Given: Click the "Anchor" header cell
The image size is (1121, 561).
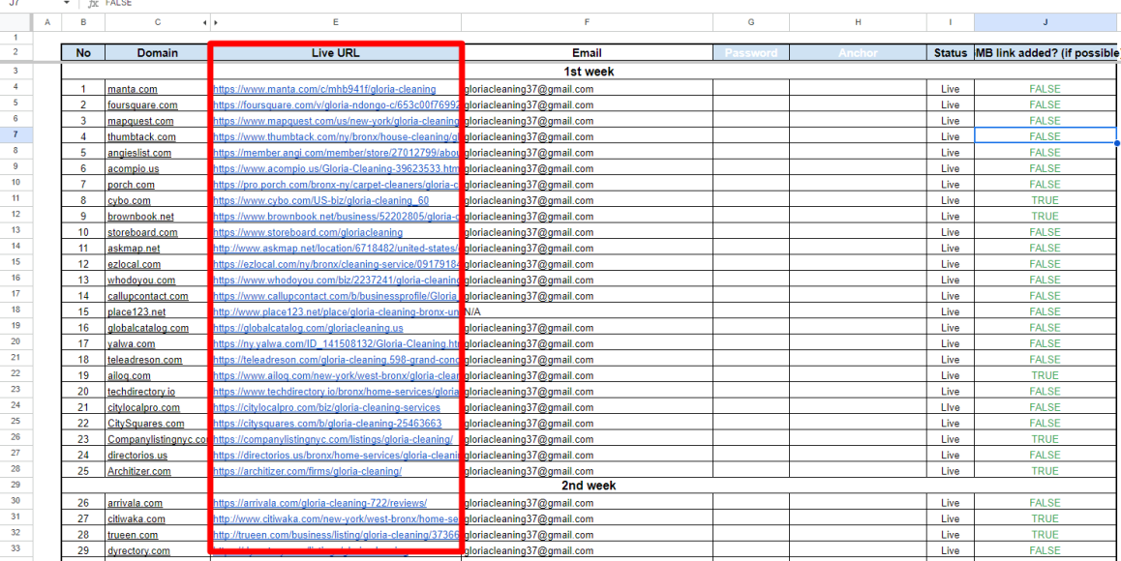Looking at the screenshot, I should (x=858, y=53).
